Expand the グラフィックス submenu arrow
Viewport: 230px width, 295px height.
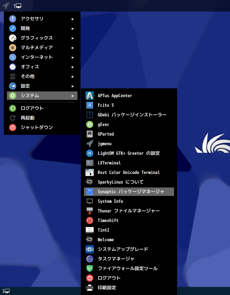pos(73,38)
